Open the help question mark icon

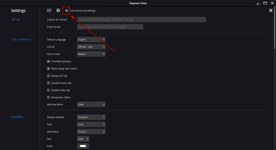click(58, 11)
